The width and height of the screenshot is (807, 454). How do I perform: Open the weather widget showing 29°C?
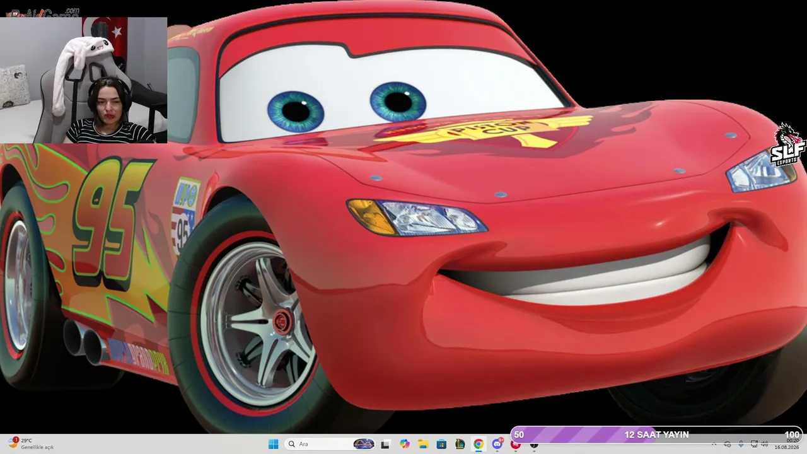(x=32, y=443)
